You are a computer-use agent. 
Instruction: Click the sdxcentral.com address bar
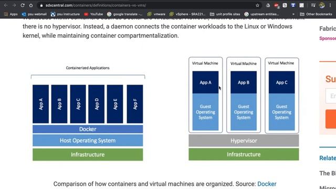(148, 5)
